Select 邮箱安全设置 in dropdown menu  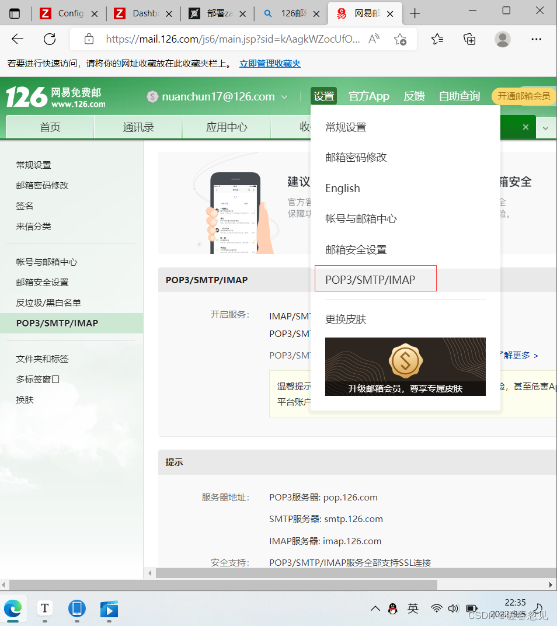356,249
